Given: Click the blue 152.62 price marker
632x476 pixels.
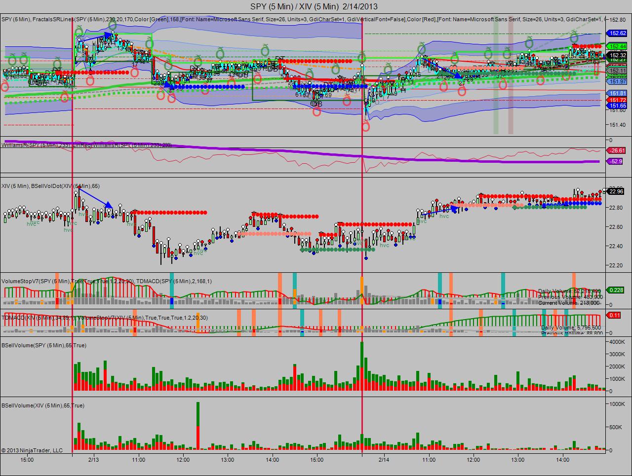Looking at the screenshot, I should [x=618, y=34].
